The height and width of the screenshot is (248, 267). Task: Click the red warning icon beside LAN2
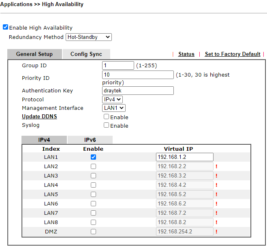click(216, 167)
